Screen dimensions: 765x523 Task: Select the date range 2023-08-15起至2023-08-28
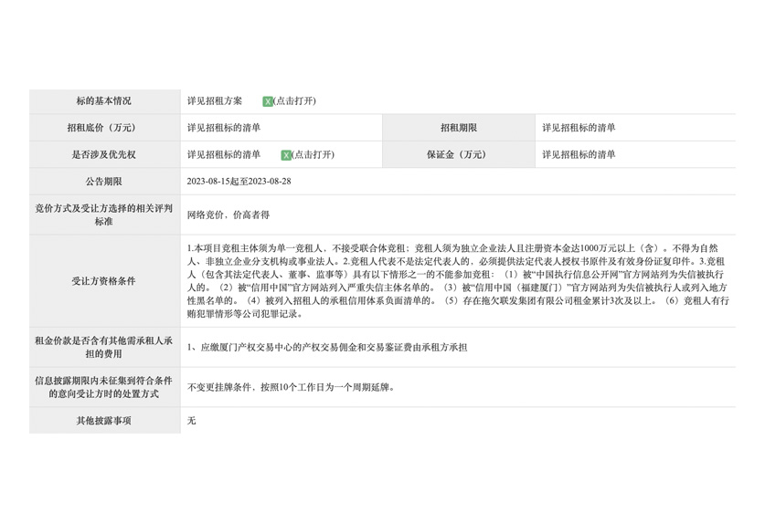239,182
